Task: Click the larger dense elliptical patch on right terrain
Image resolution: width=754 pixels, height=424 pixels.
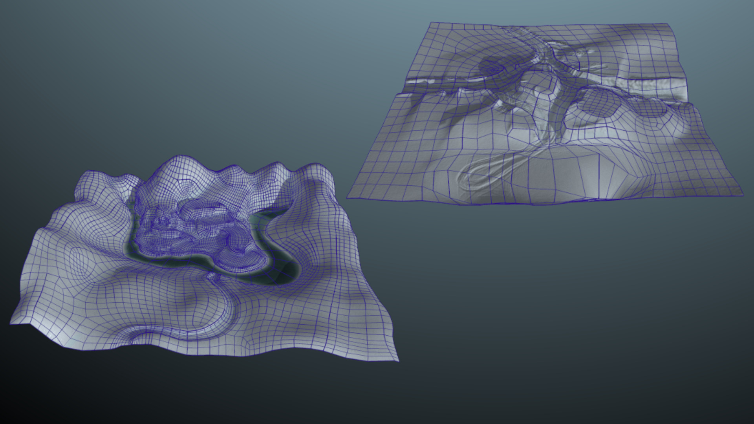Action: (x=599, y=103)
